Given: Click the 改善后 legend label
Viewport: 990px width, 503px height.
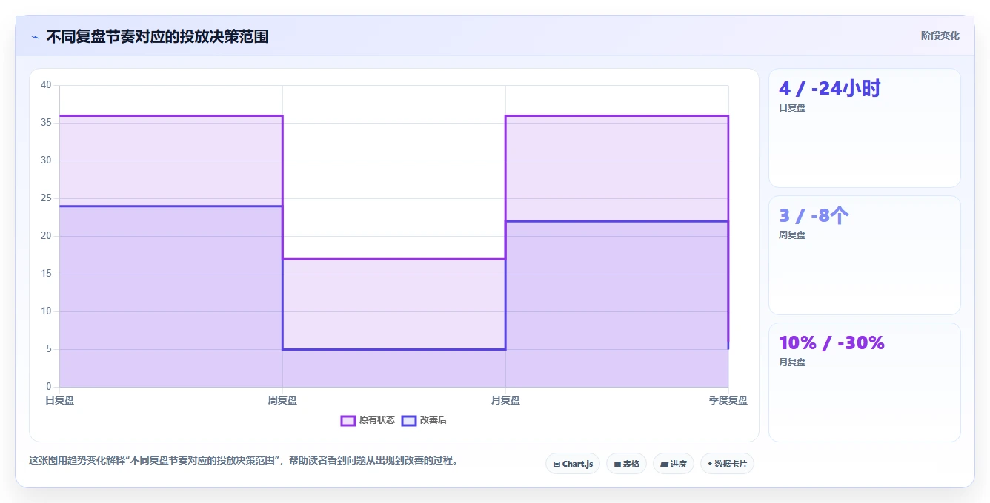Looking at the screenshot, I should (433, 420).
